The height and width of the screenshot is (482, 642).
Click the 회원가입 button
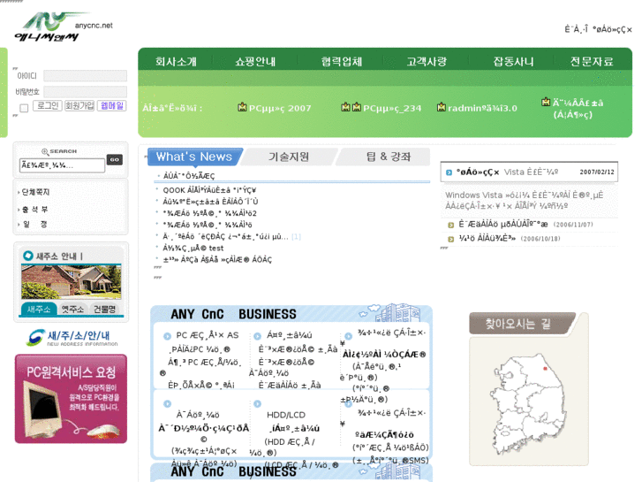(79, 106)
